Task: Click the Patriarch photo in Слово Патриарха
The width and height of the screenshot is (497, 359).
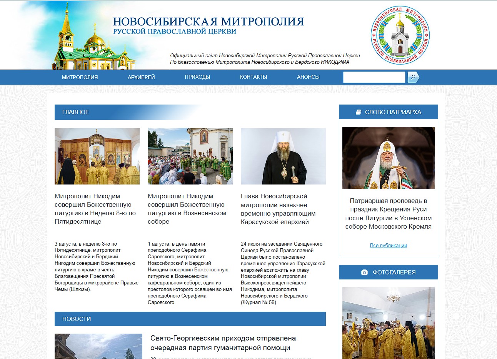Action: (x=389, y=158)
